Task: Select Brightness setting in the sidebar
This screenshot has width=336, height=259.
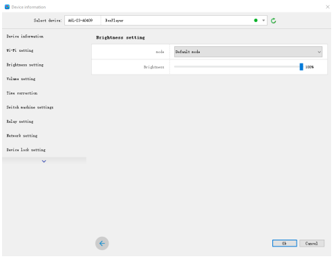Action: coord(25,65)
